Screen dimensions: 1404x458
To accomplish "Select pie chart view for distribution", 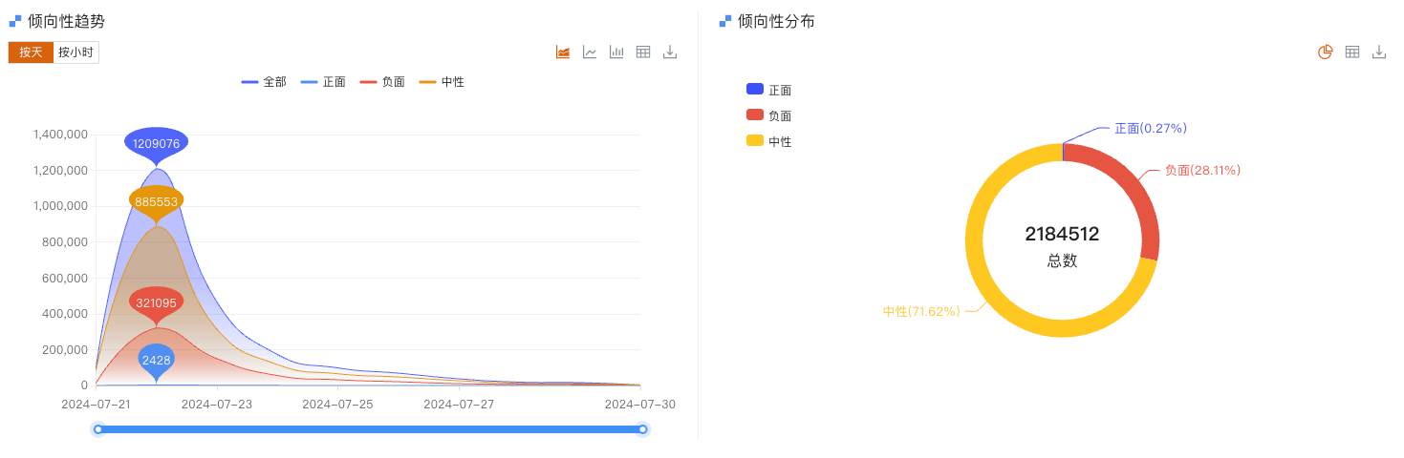I will pyautogui.click(x=1326, y=52).
